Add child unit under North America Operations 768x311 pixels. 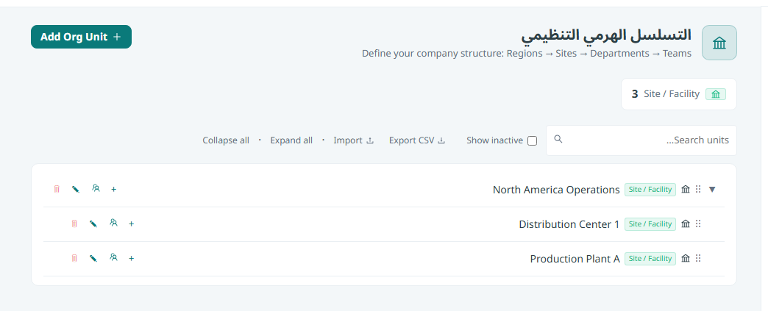tap(113, 189)
